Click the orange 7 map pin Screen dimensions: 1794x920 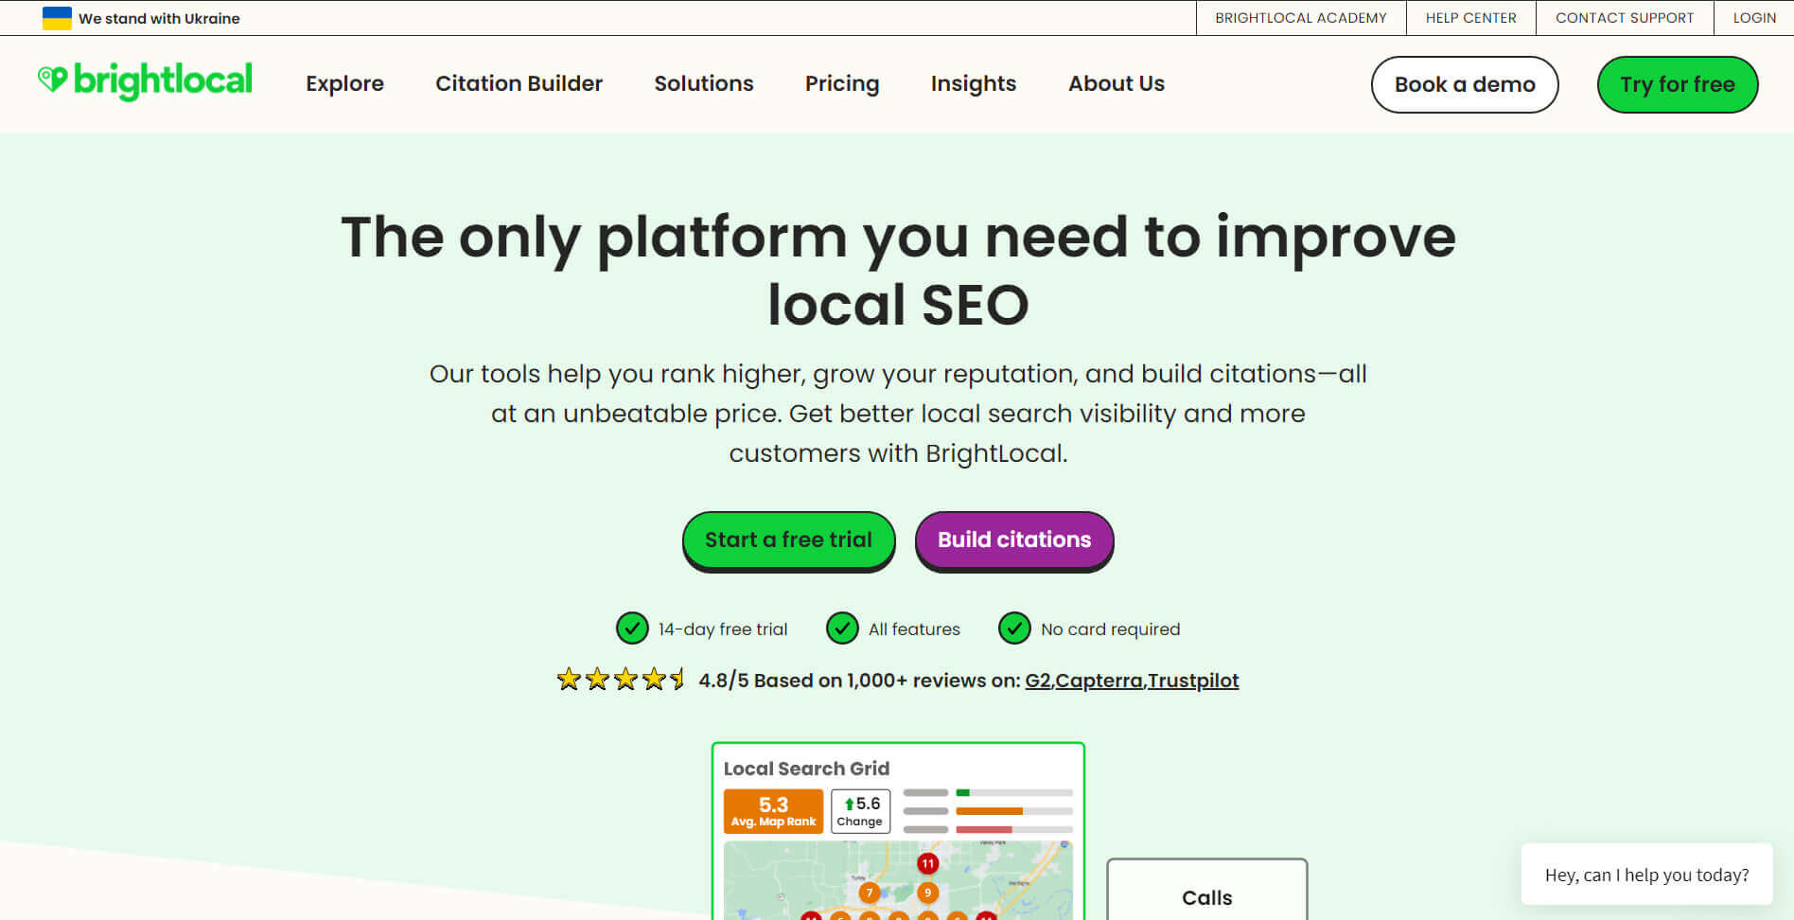870,893
